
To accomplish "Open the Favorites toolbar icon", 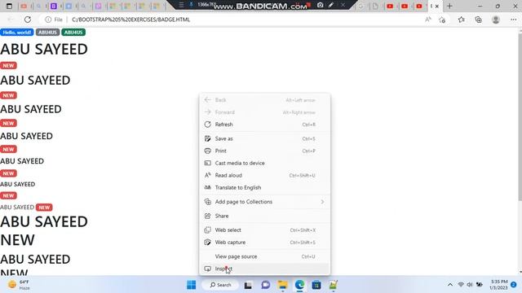I will [461, 20].
